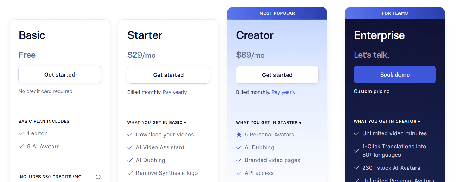Click the checkmark next to Unlimited video minutes
The image size is (459, 182).
pyautogui.click(x=356, y=133)
